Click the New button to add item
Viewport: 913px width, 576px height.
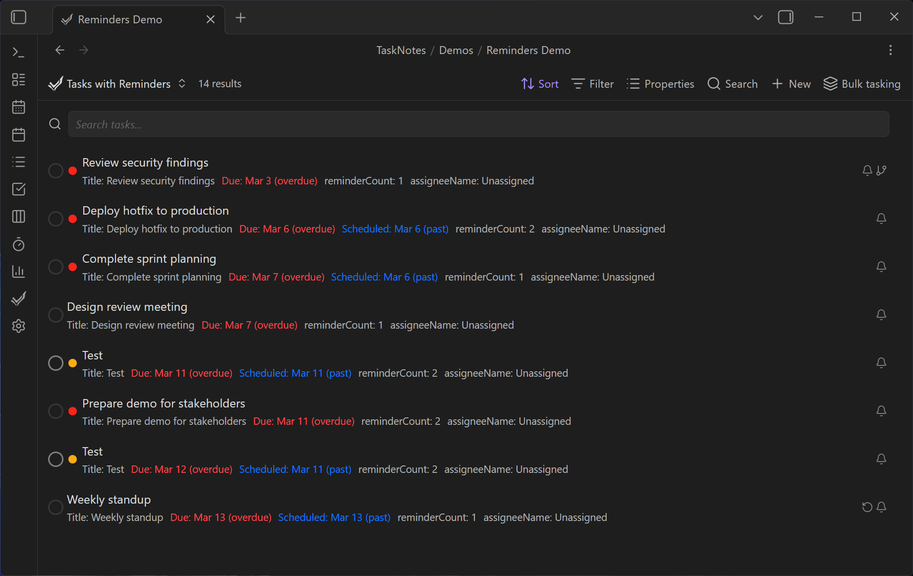pyautogui.click(x=791, y=84)
